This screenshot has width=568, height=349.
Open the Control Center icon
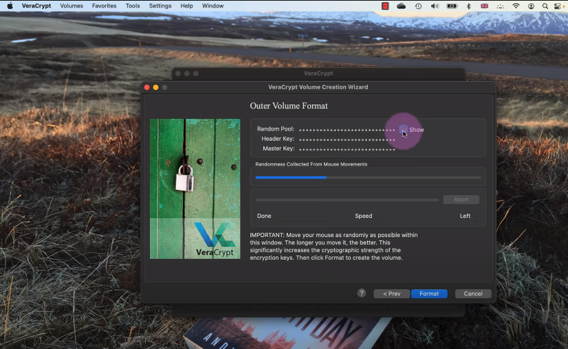coord(558,5)
